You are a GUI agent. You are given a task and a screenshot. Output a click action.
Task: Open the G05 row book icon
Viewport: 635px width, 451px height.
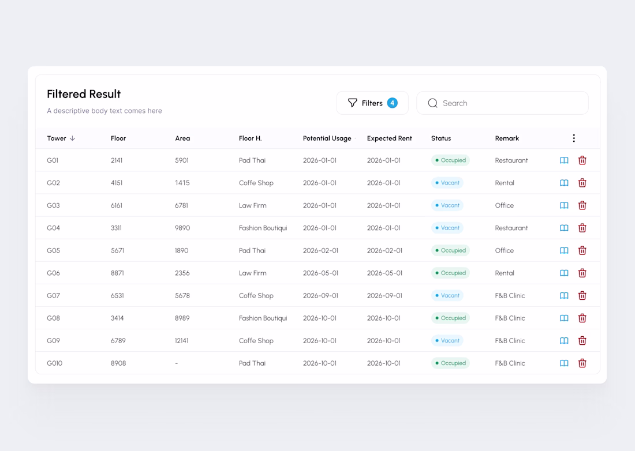click(564, 250)
